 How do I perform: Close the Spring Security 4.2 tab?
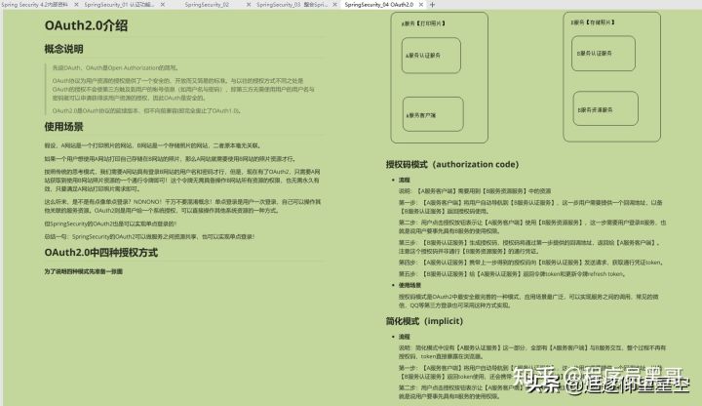coord(76,5)
